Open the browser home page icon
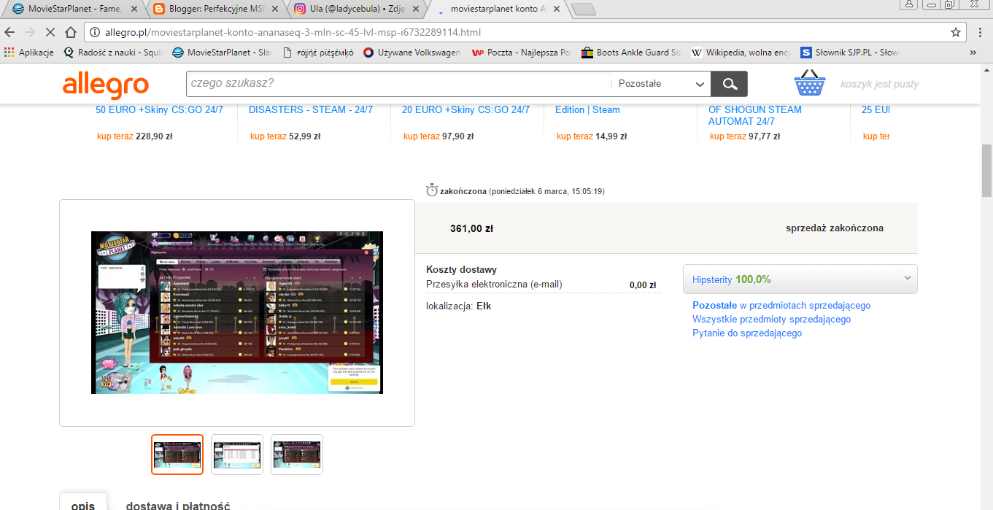The height and width of the screenshot is (510, 993). tap(71, 33)
